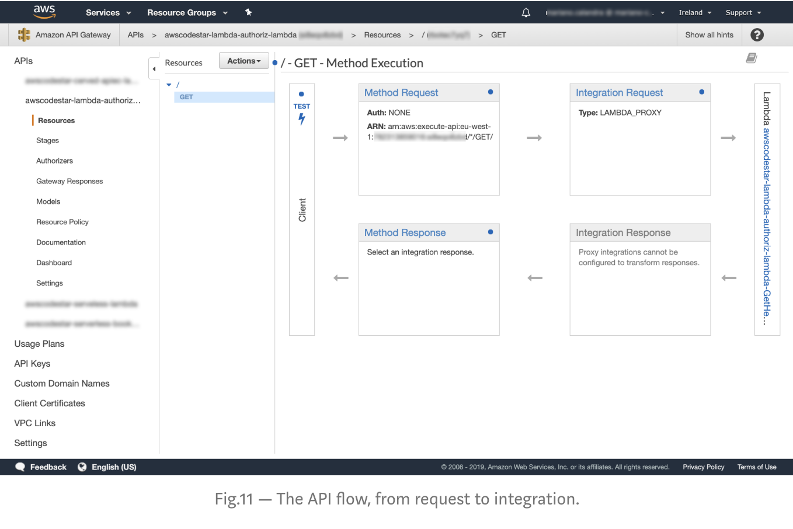Open the Privacy Policy footer link
793x529 pixels.
coord(703,467)
